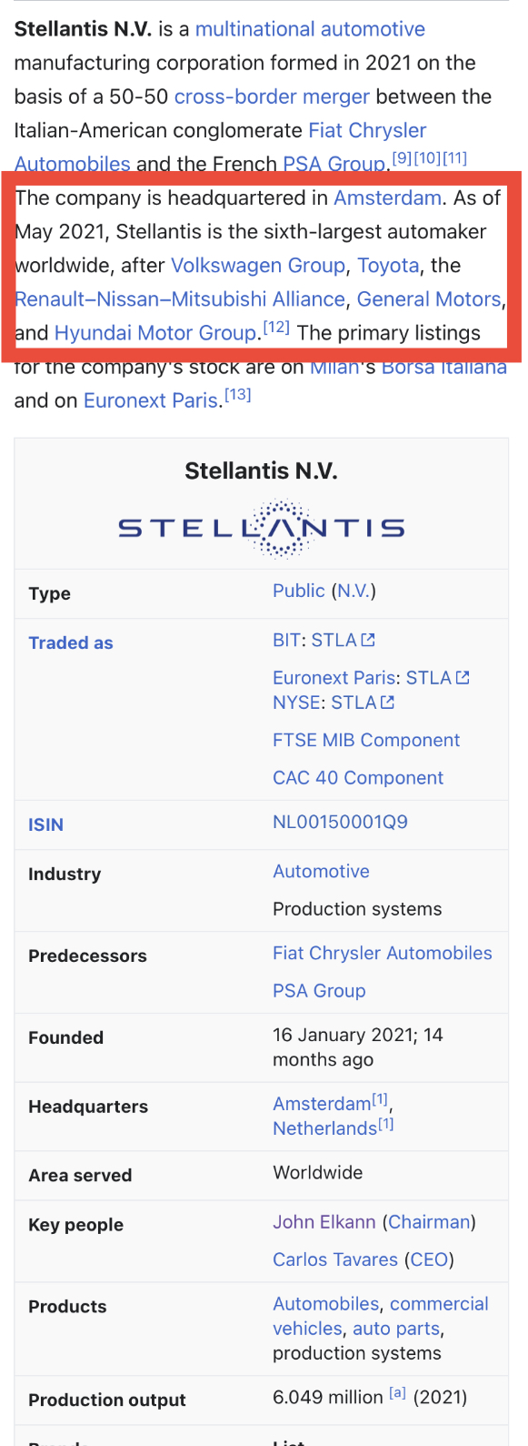The height and width of the screenshot is (1446, 528).
Task: Go to the Toyota article
Action: (388, 266)
